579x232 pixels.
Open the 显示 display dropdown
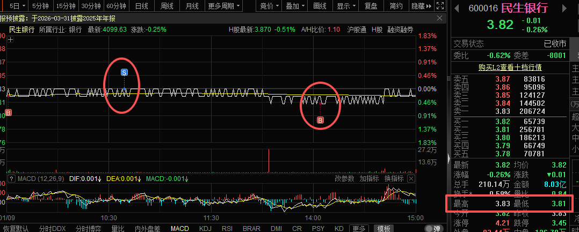[x=346, y=6]
